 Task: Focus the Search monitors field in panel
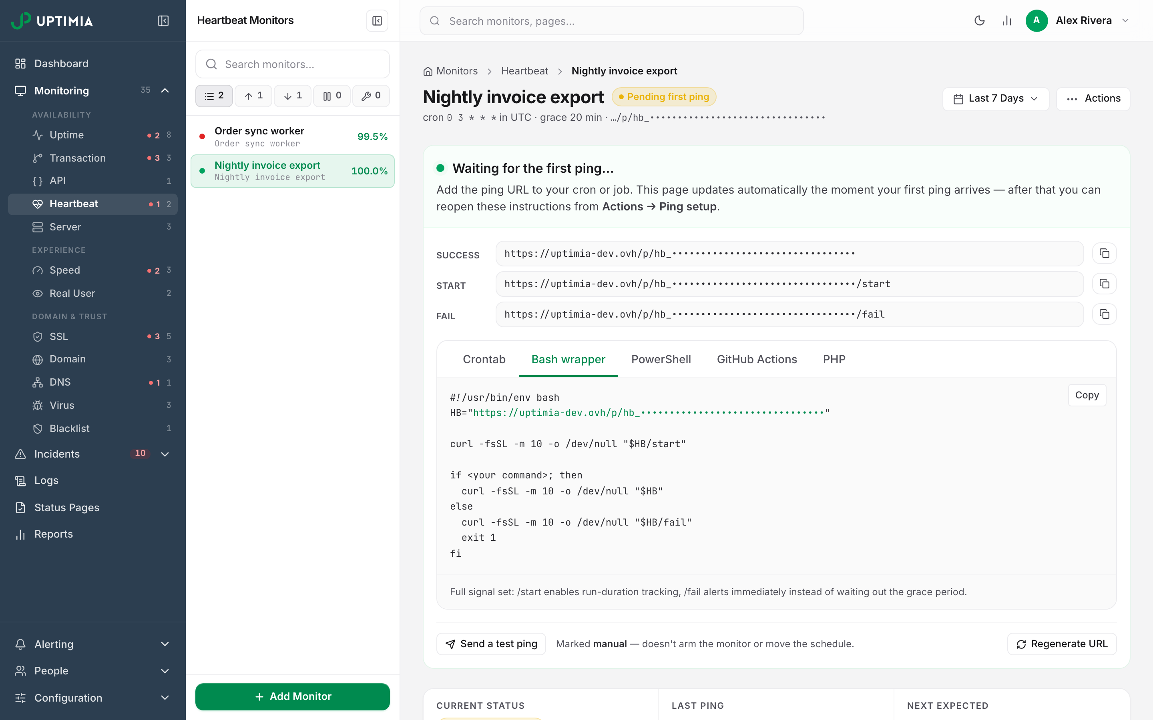pyautogui.click(x=293, y=64)
